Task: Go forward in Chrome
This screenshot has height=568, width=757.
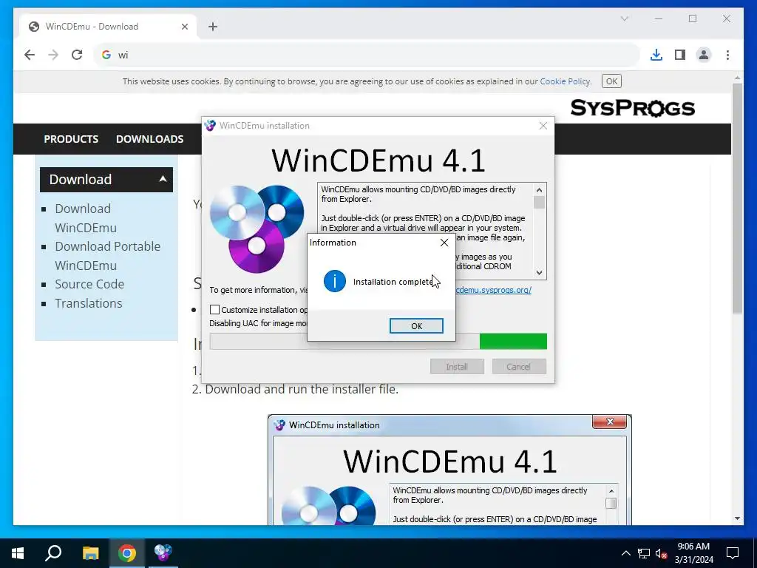Action: pos(53,55)
